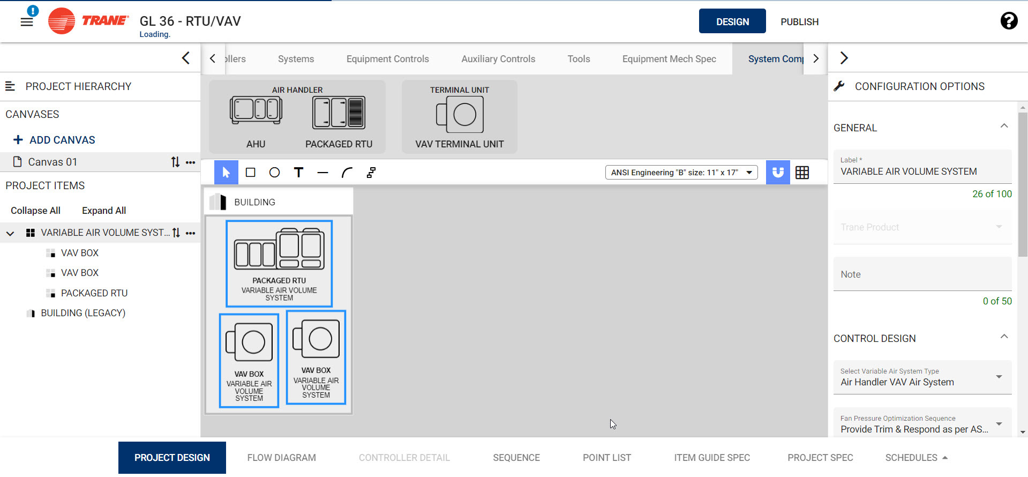Click the Publish button
Screen dimensions: 1028x477
(x=799, y=22)
